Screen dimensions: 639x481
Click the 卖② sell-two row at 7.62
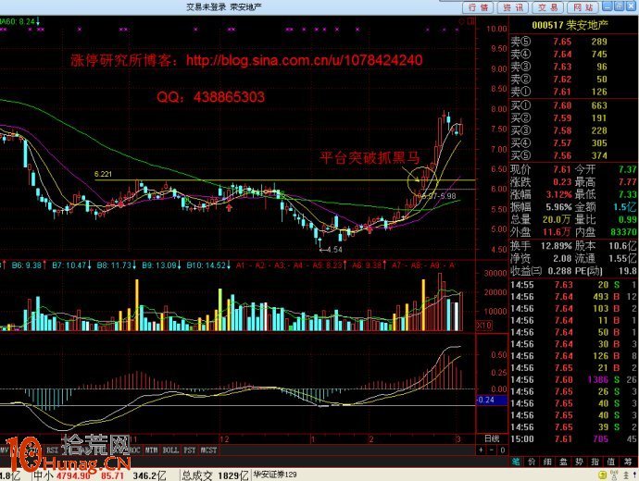pos(573,80)
